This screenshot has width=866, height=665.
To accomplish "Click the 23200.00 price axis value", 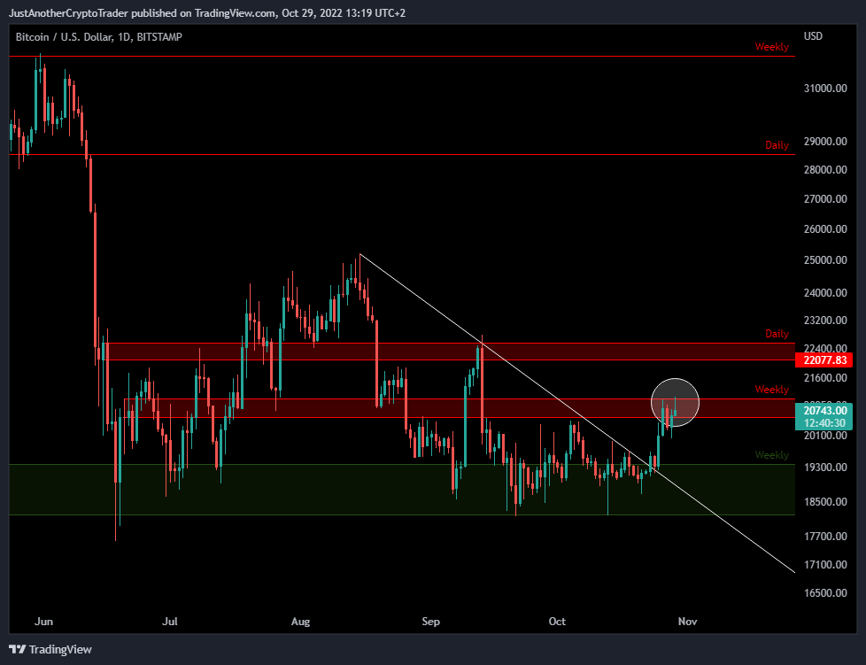I will pos(825,321).
